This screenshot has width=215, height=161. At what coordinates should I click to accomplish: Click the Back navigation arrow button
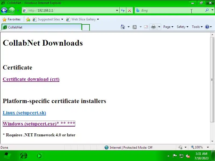pyautogui.click(x=4, y=10)
